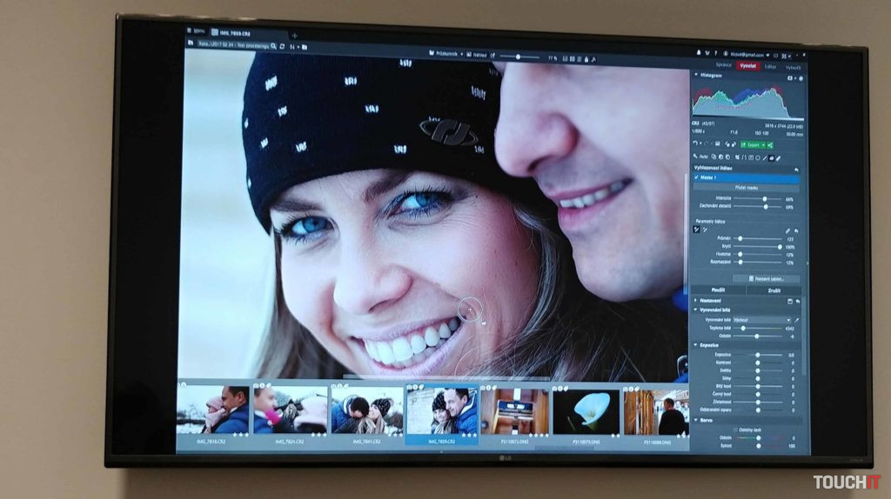Collapse the Expozice section
This screenshot has height=499, width=891.
pos(696,344)
